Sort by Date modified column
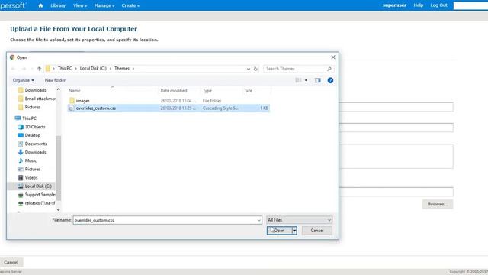Viewport: 488px width, 275px height. tap(174, 90)
